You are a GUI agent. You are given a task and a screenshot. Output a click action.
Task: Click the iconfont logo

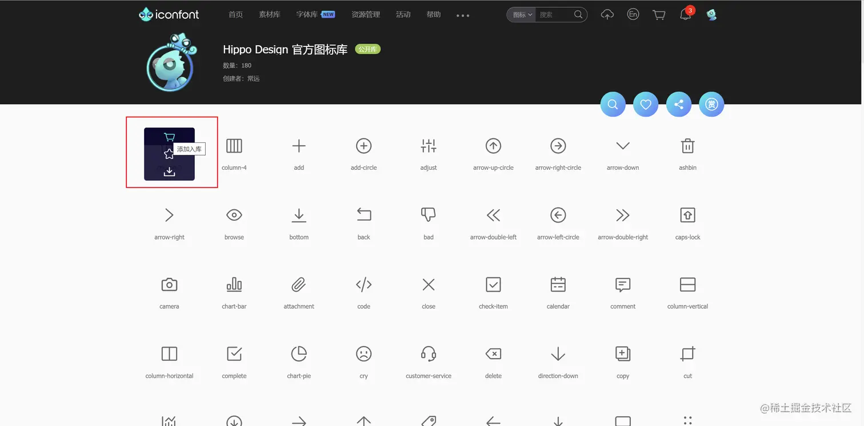[x=169, y=14]
